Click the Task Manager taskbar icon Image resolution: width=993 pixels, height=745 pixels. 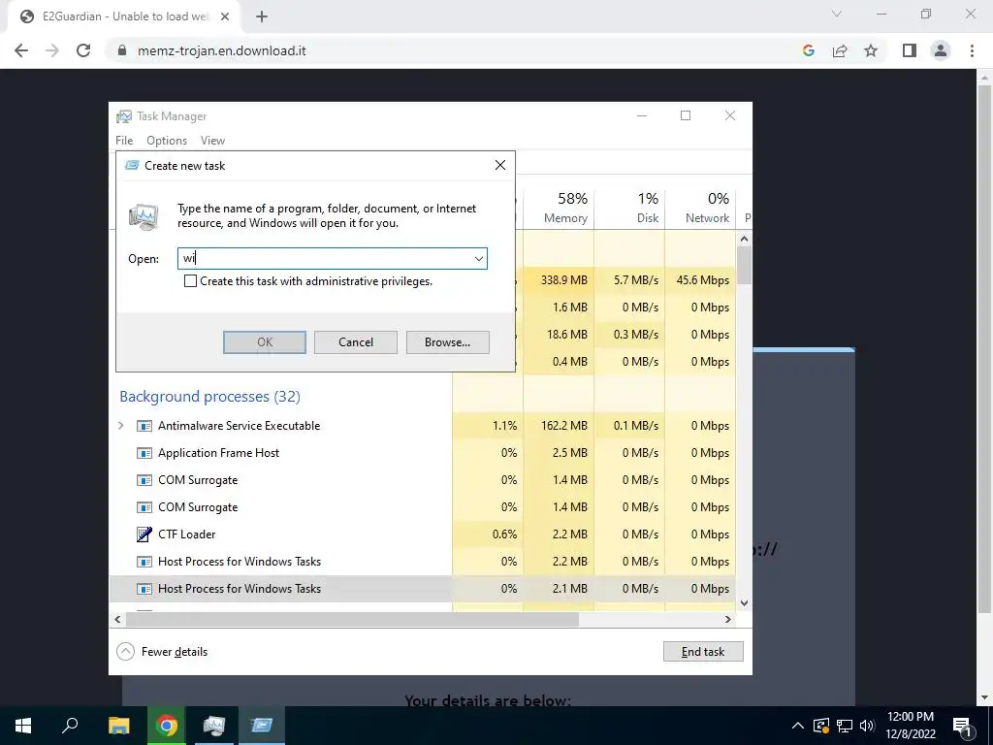point(214,726)
